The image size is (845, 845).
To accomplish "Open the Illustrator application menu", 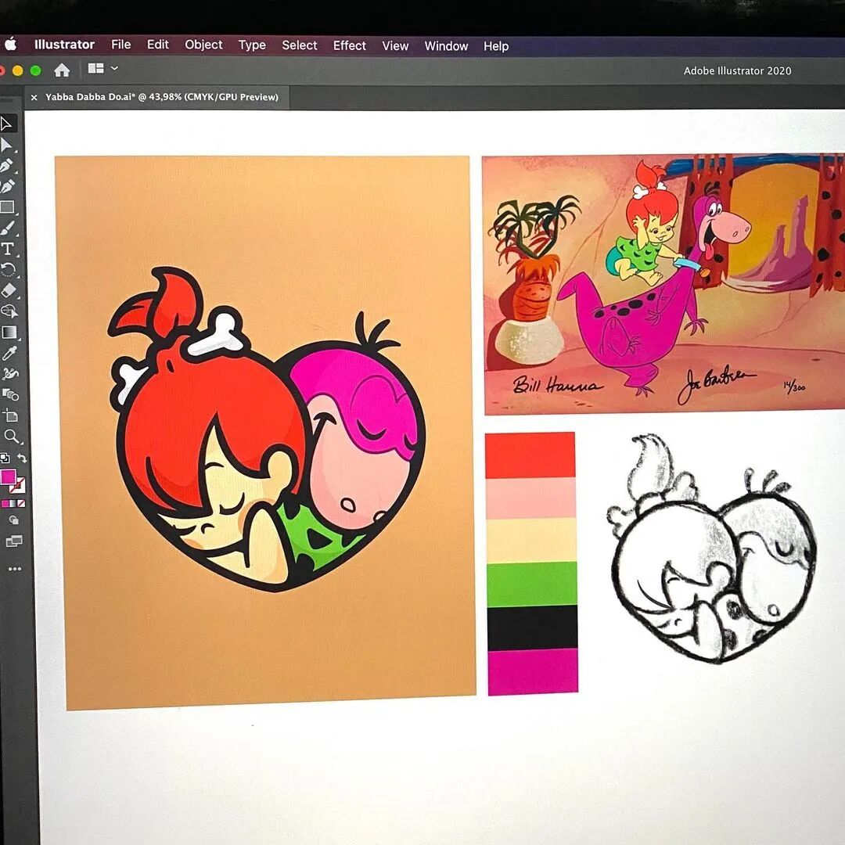I will tap(64, 44).
